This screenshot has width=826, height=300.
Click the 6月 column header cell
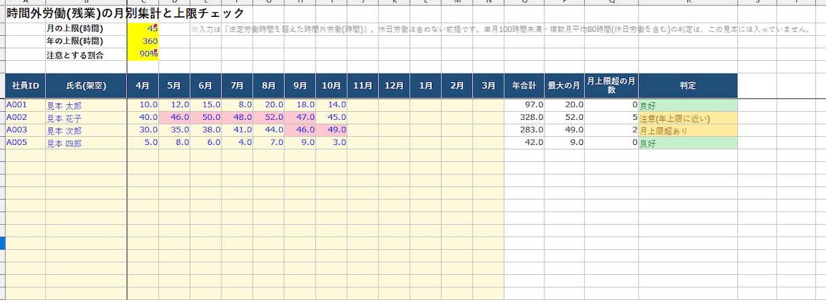(x=206, y=86)
